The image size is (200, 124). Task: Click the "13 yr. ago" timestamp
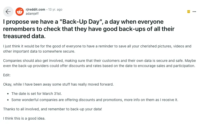(x=55, y=10)
